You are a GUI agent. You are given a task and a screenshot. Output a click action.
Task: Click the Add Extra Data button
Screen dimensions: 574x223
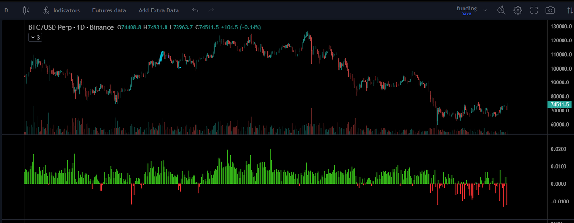click(x=159, y=10)
